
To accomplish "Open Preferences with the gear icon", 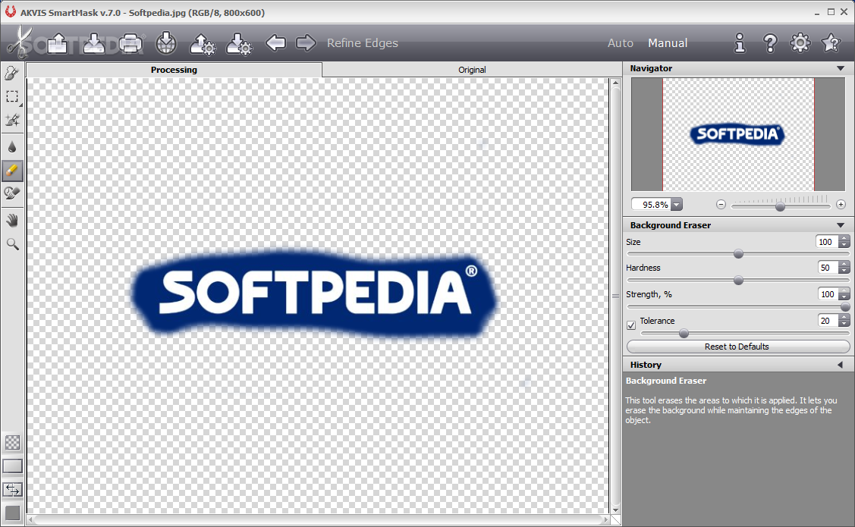I will [x=800, y=42].
